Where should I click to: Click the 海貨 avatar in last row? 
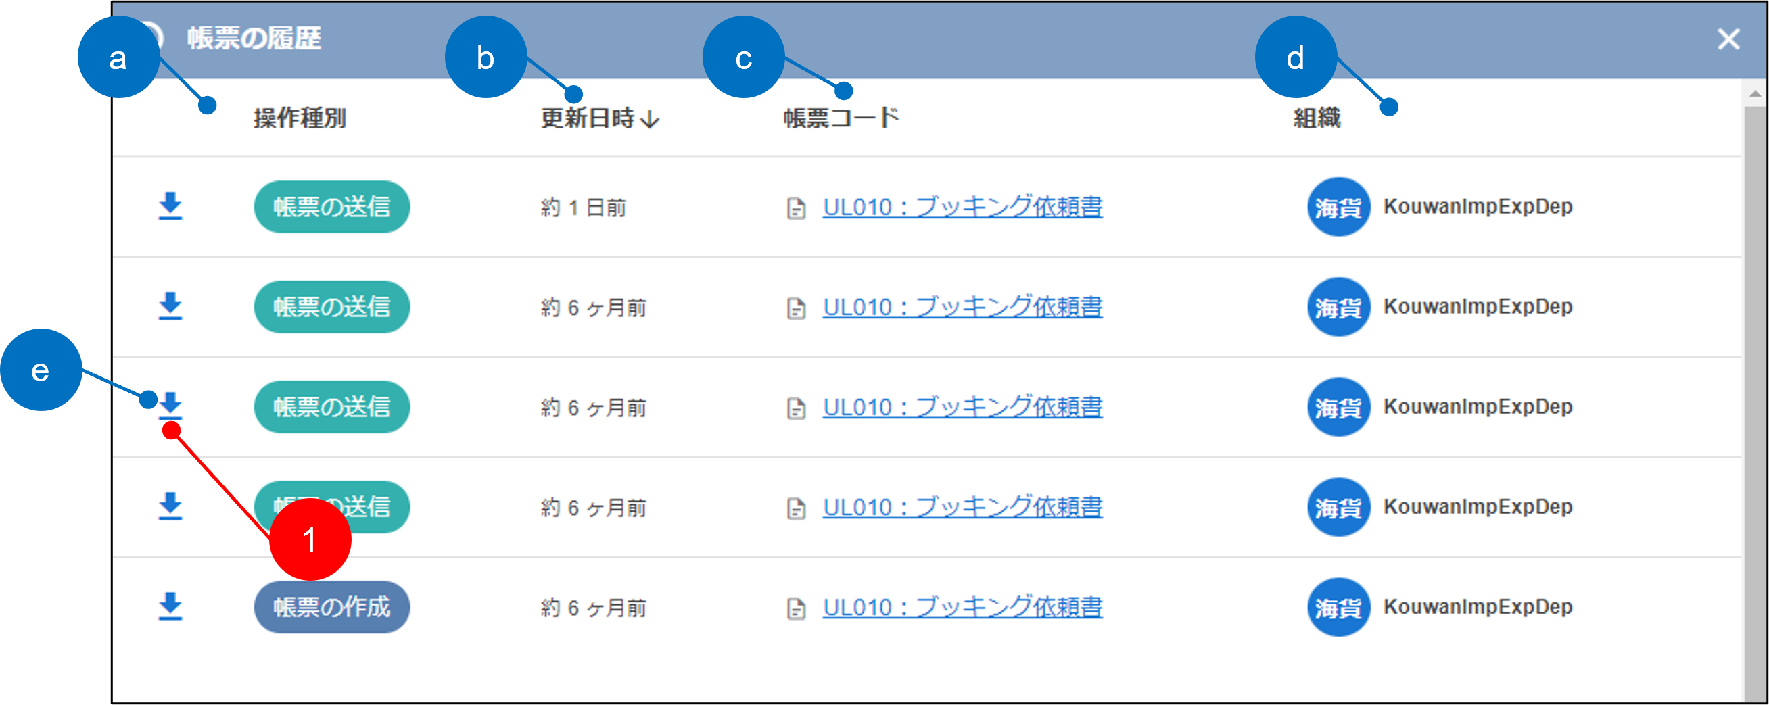1338,607
